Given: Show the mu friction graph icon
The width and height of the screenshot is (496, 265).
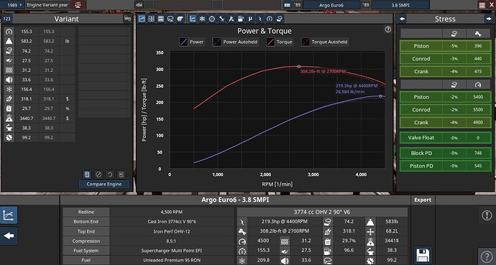Looking at the screenshot, I should click(250, 19).
